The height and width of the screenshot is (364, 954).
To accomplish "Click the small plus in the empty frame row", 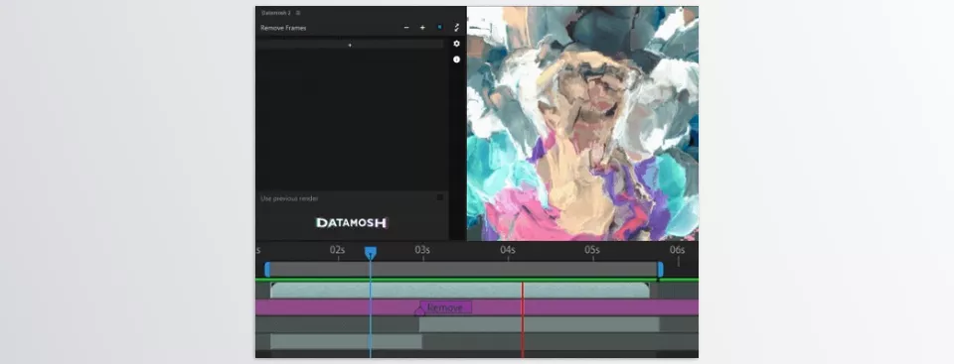I will click(x=350, y=45).
